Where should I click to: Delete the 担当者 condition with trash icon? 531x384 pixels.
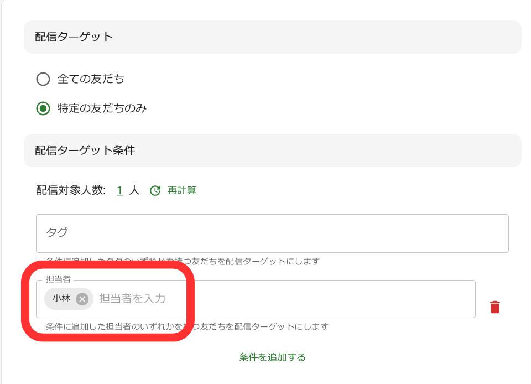495,307
